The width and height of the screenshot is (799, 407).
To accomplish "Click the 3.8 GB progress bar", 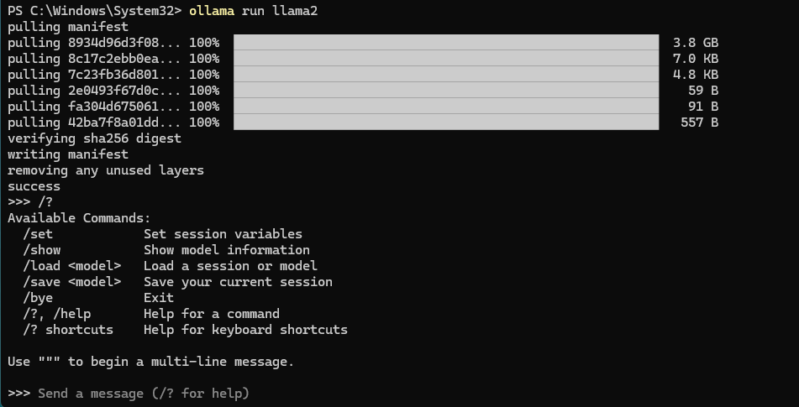I will pyautogui.click(x=446, y=42).
